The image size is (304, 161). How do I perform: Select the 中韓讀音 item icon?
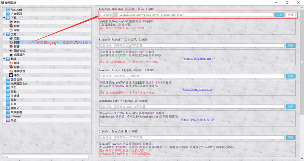(11, 71)
